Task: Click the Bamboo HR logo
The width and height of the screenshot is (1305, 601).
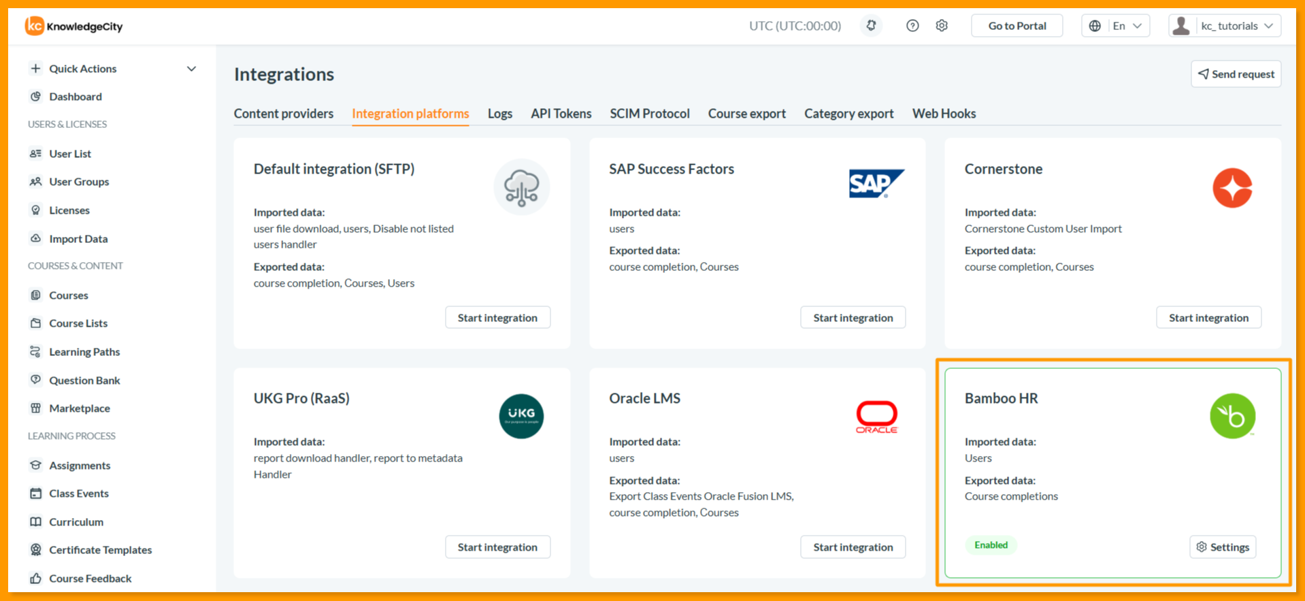Action: [1232, 416]
